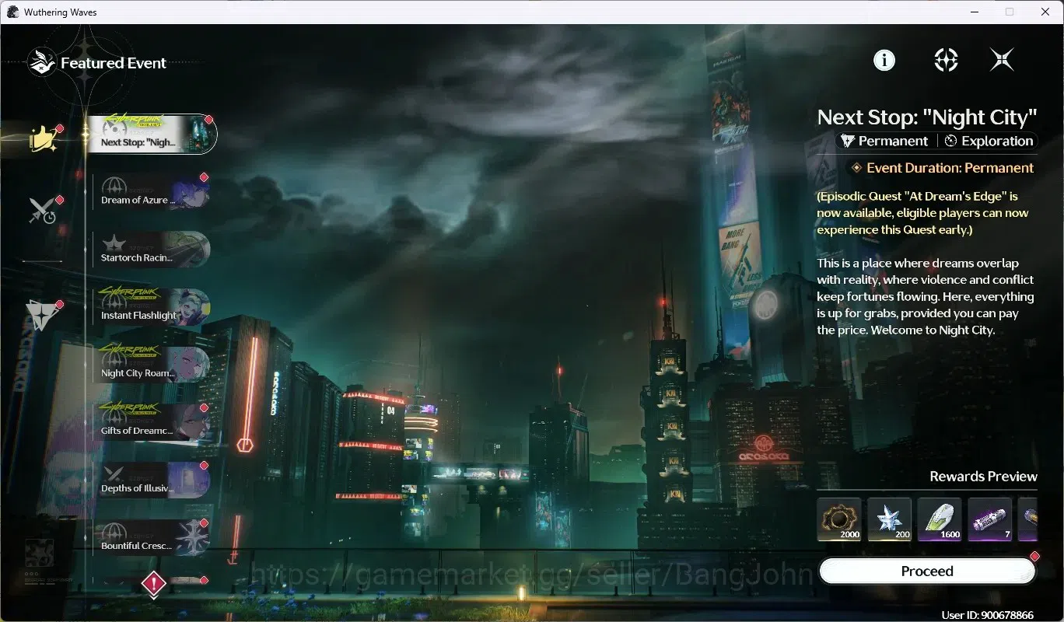Viewport: 1064px width, 622px height.
Task: Open the Night City Roam... event entry
Action: pos(152,364)
